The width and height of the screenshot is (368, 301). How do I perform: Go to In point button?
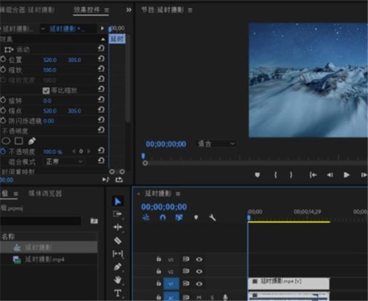pos(313,175)
